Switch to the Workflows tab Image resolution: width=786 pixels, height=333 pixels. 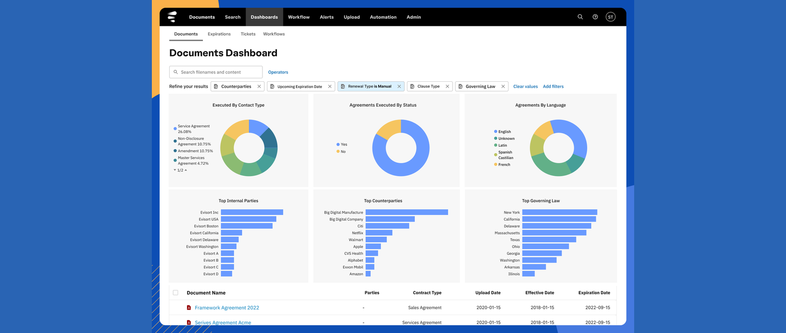click(274, 34)
